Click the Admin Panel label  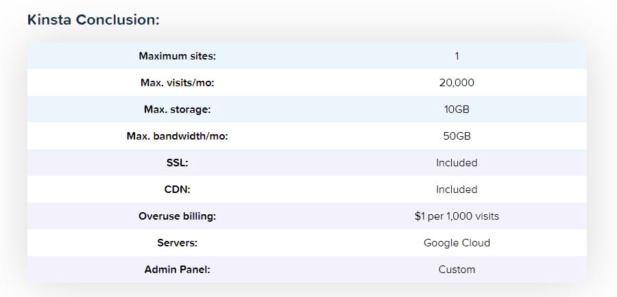(x=177, y=270)
